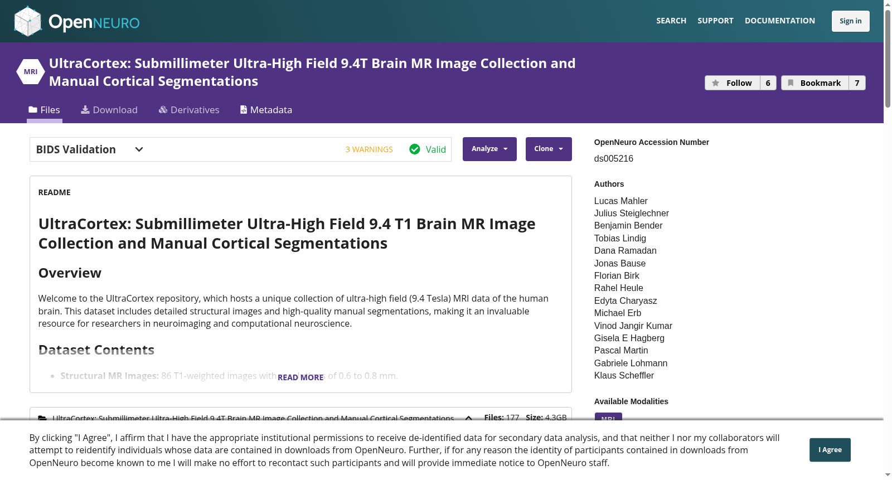Image resolution: width=892 pixels, height=480 pixels.
Task: Click the folder icon on Files tab
Action: [x=33, y=110]
